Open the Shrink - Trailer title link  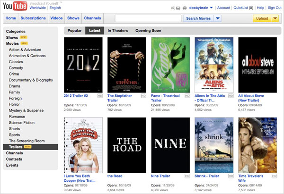(x=207, y=176)
